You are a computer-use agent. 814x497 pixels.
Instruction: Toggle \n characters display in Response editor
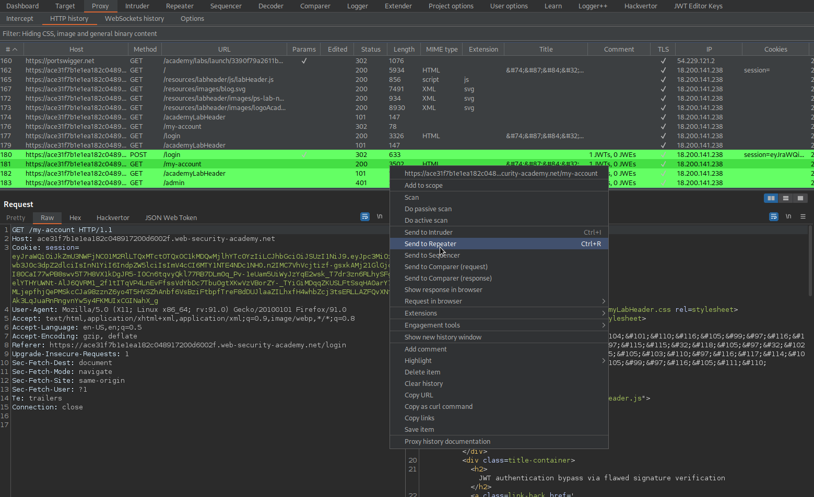(788, 216)
